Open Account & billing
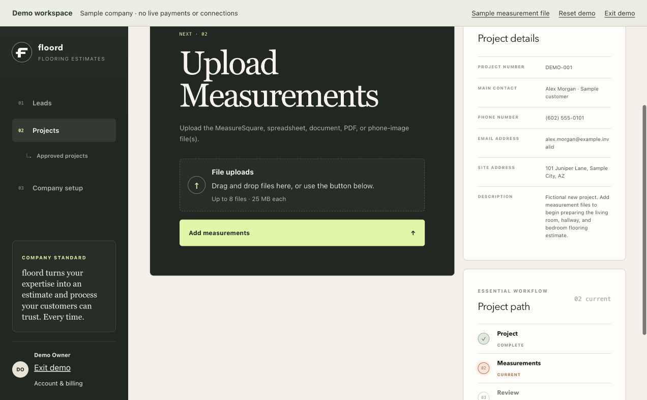This screenshot has width=647, height=400. (x=58, y=383)
